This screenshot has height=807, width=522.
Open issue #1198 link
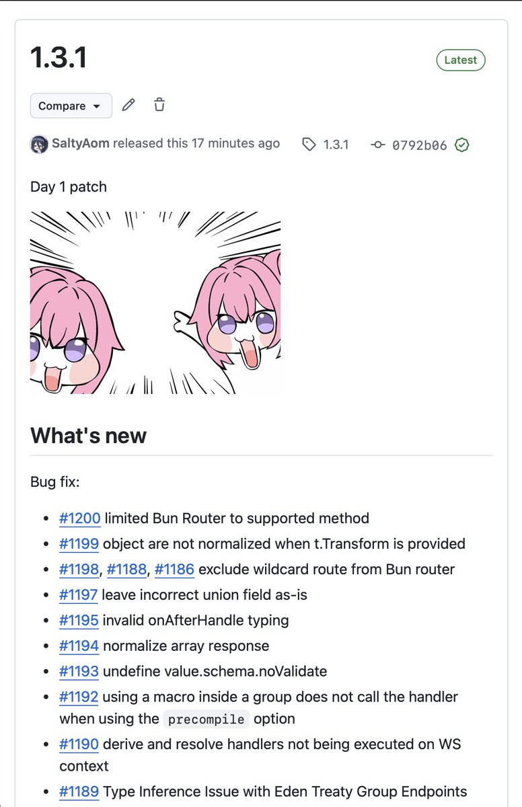(x=79, y=569)
